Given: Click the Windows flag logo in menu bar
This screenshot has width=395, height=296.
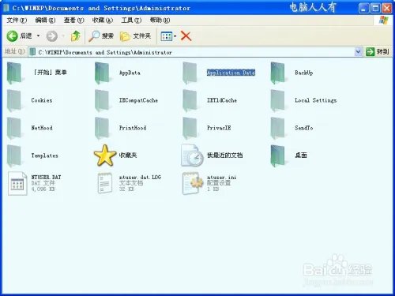Looking at the screenshot, I should coord(383,21).
